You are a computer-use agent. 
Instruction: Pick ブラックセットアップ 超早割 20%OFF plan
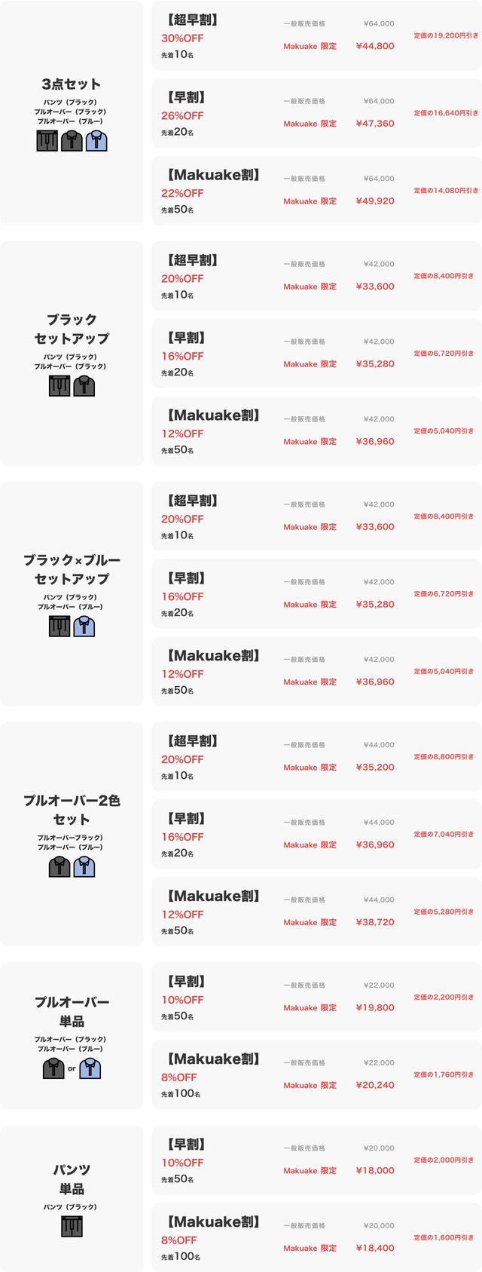pos(316,276)
